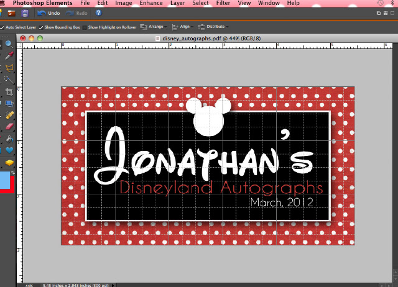Click the blue Undo arrow button
This screenshot has height=287, width=398.
49,13
